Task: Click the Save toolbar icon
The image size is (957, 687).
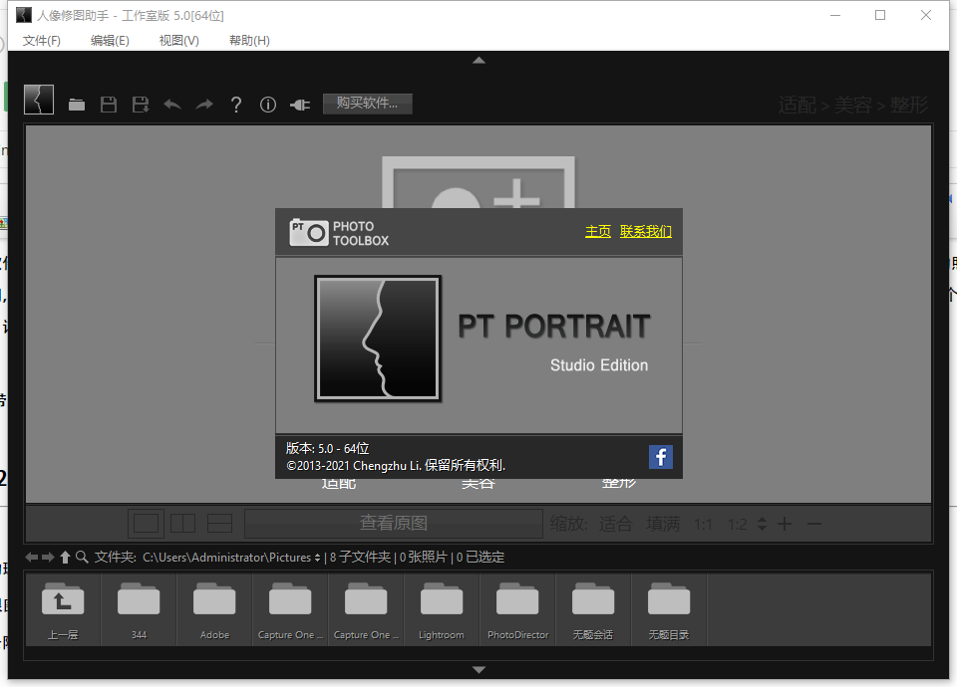Action: click(x=109, y=104)
